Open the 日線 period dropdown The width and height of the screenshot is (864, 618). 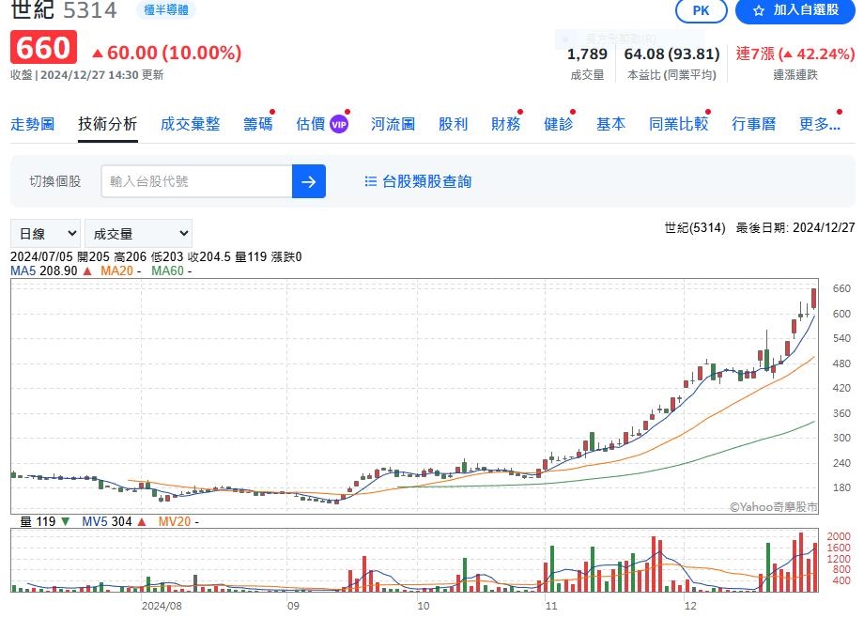click(x=45, y=233)
